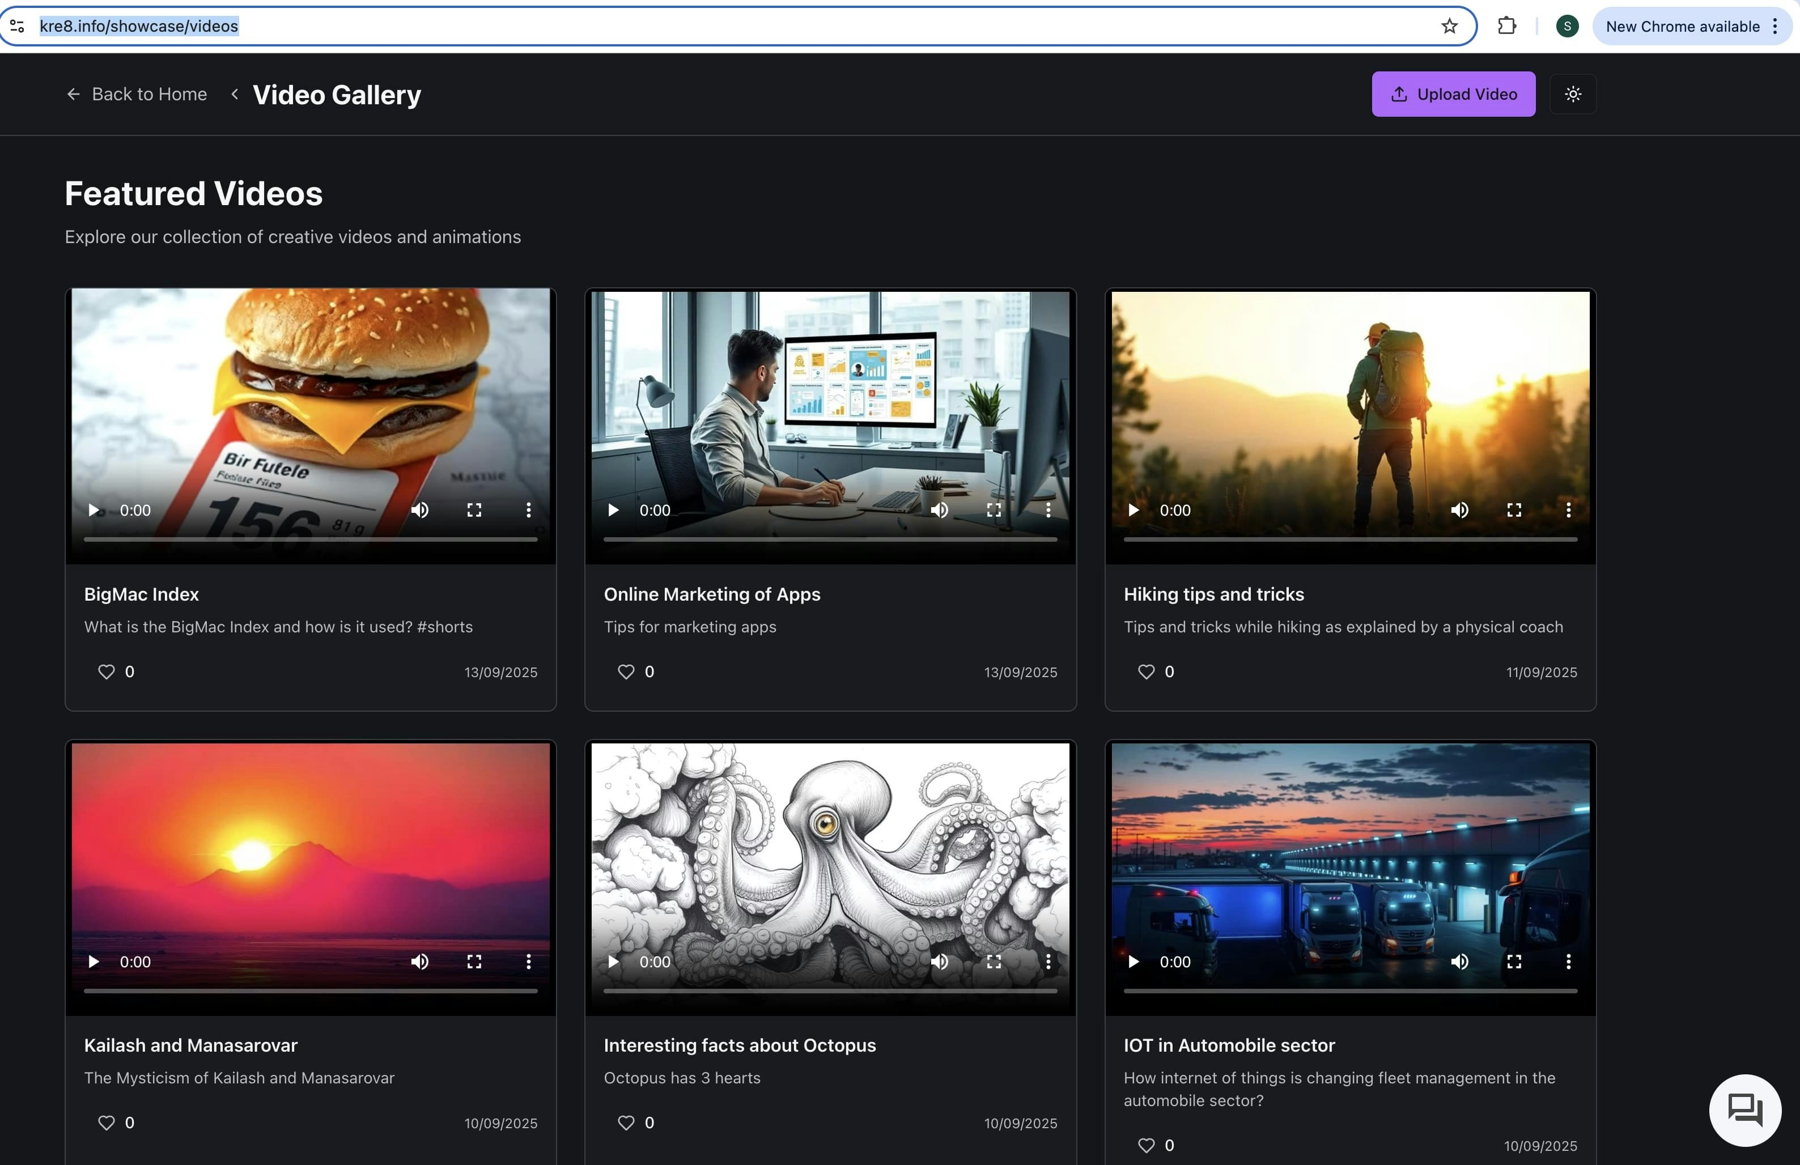Toggle the light/dark theme with sun icon

(1573, 93)
